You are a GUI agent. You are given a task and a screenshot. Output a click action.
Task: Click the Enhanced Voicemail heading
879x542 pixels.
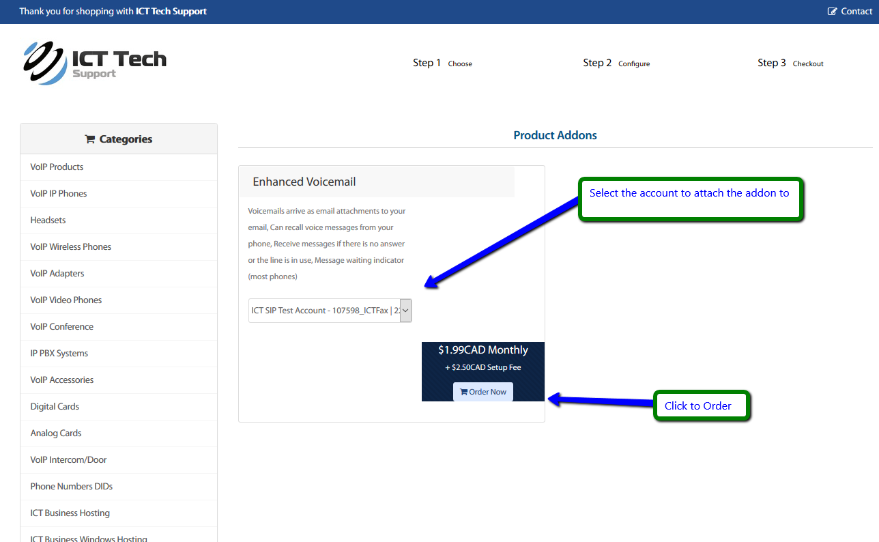304,182
